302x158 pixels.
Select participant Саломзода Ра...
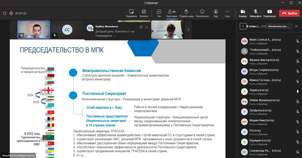(269, 152)
